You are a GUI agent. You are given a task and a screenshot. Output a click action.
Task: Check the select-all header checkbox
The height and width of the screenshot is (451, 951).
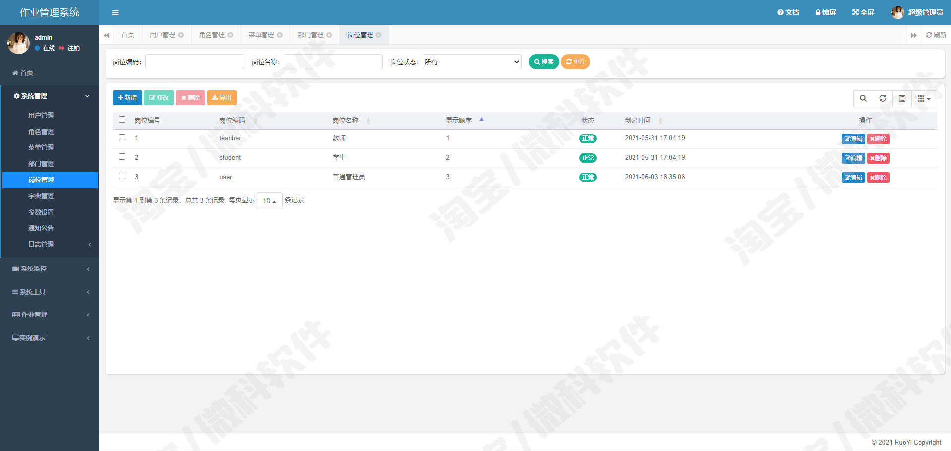tap(122, 120)
